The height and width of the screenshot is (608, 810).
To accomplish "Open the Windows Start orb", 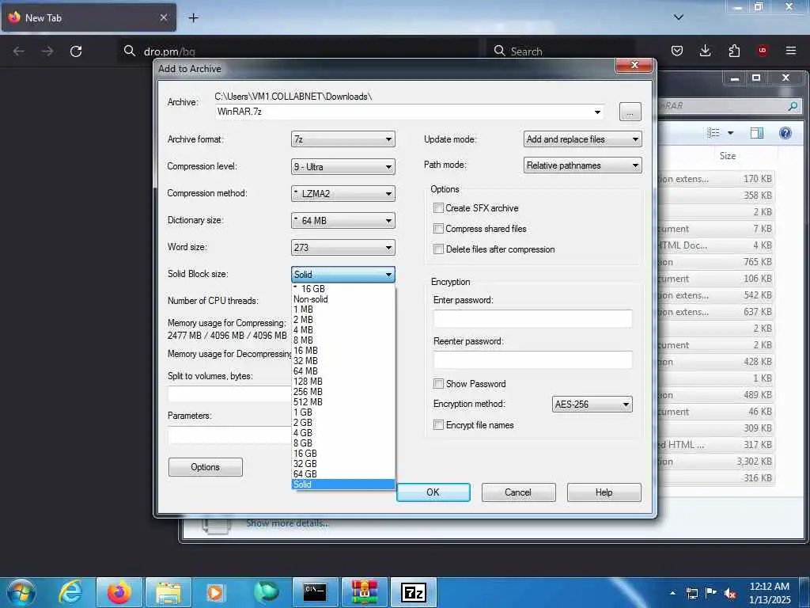I will point(21,592).
